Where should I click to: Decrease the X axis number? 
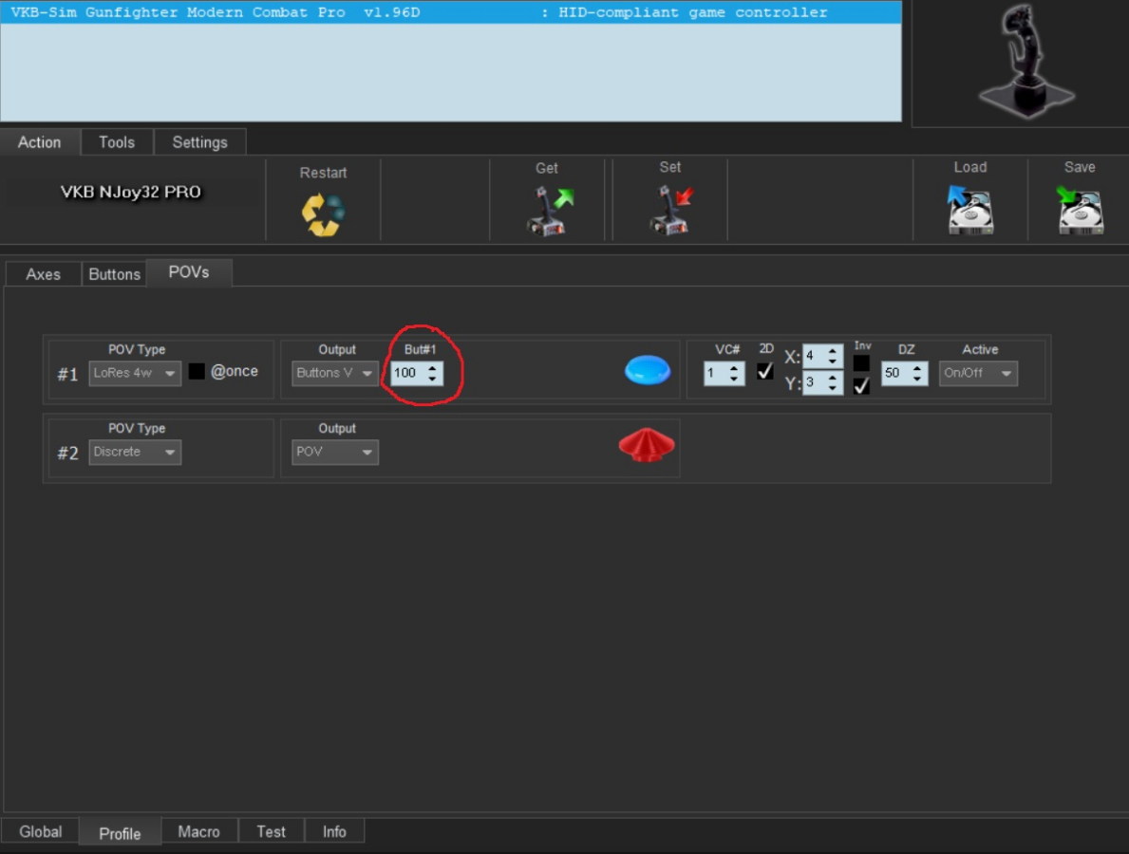tap(833, 362)
